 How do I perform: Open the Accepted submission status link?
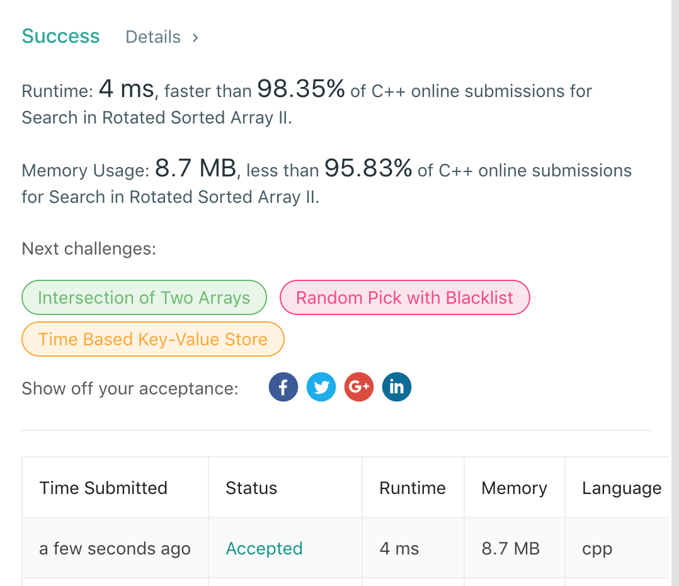coord(264,549)
